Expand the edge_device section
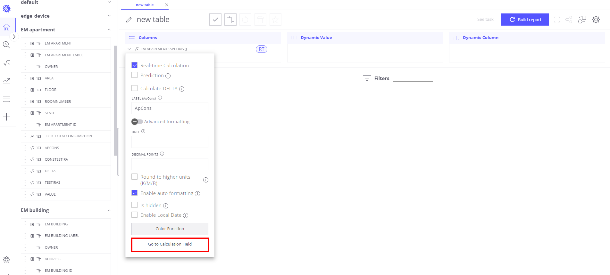The height and width of the screenshot is (275, 610). coord(109,16)
